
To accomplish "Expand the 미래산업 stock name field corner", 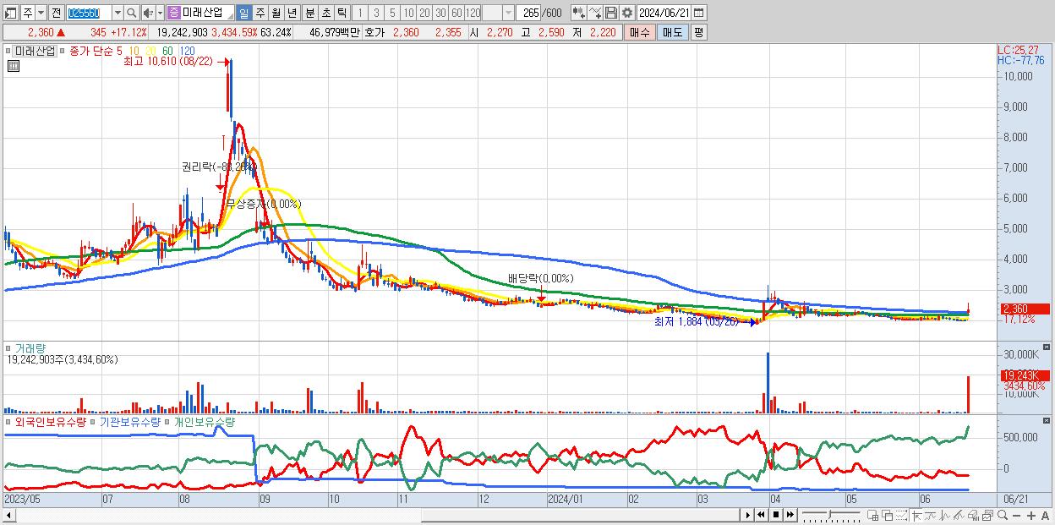I will coord(230,16).
